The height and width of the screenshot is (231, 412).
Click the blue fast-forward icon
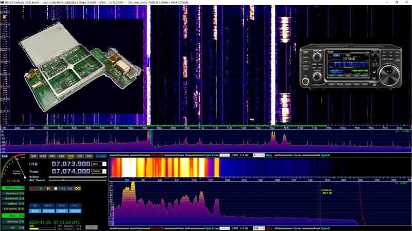pos(70,188)
